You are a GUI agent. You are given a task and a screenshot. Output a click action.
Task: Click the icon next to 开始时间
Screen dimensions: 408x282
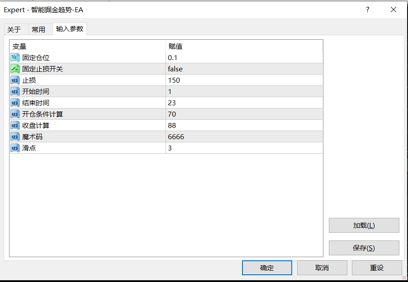(x=15, y=91)
